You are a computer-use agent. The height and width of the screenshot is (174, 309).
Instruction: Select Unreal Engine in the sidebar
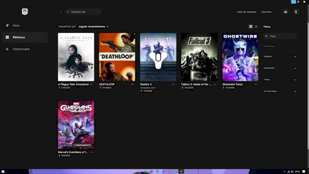tap(21, 49)
